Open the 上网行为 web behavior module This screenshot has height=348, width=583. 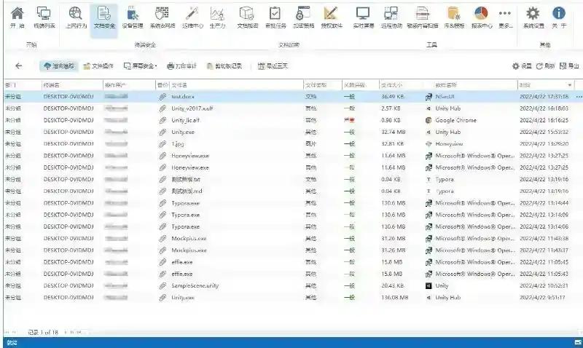(x=75, y=17)
